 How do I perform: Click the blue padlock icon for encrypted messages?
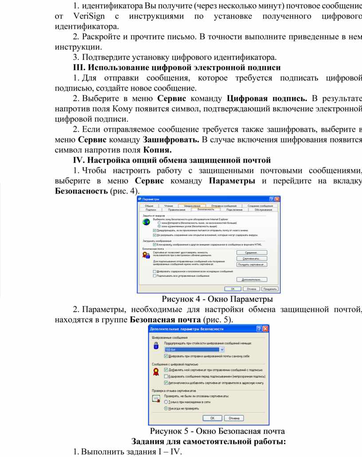pos(156,346)
